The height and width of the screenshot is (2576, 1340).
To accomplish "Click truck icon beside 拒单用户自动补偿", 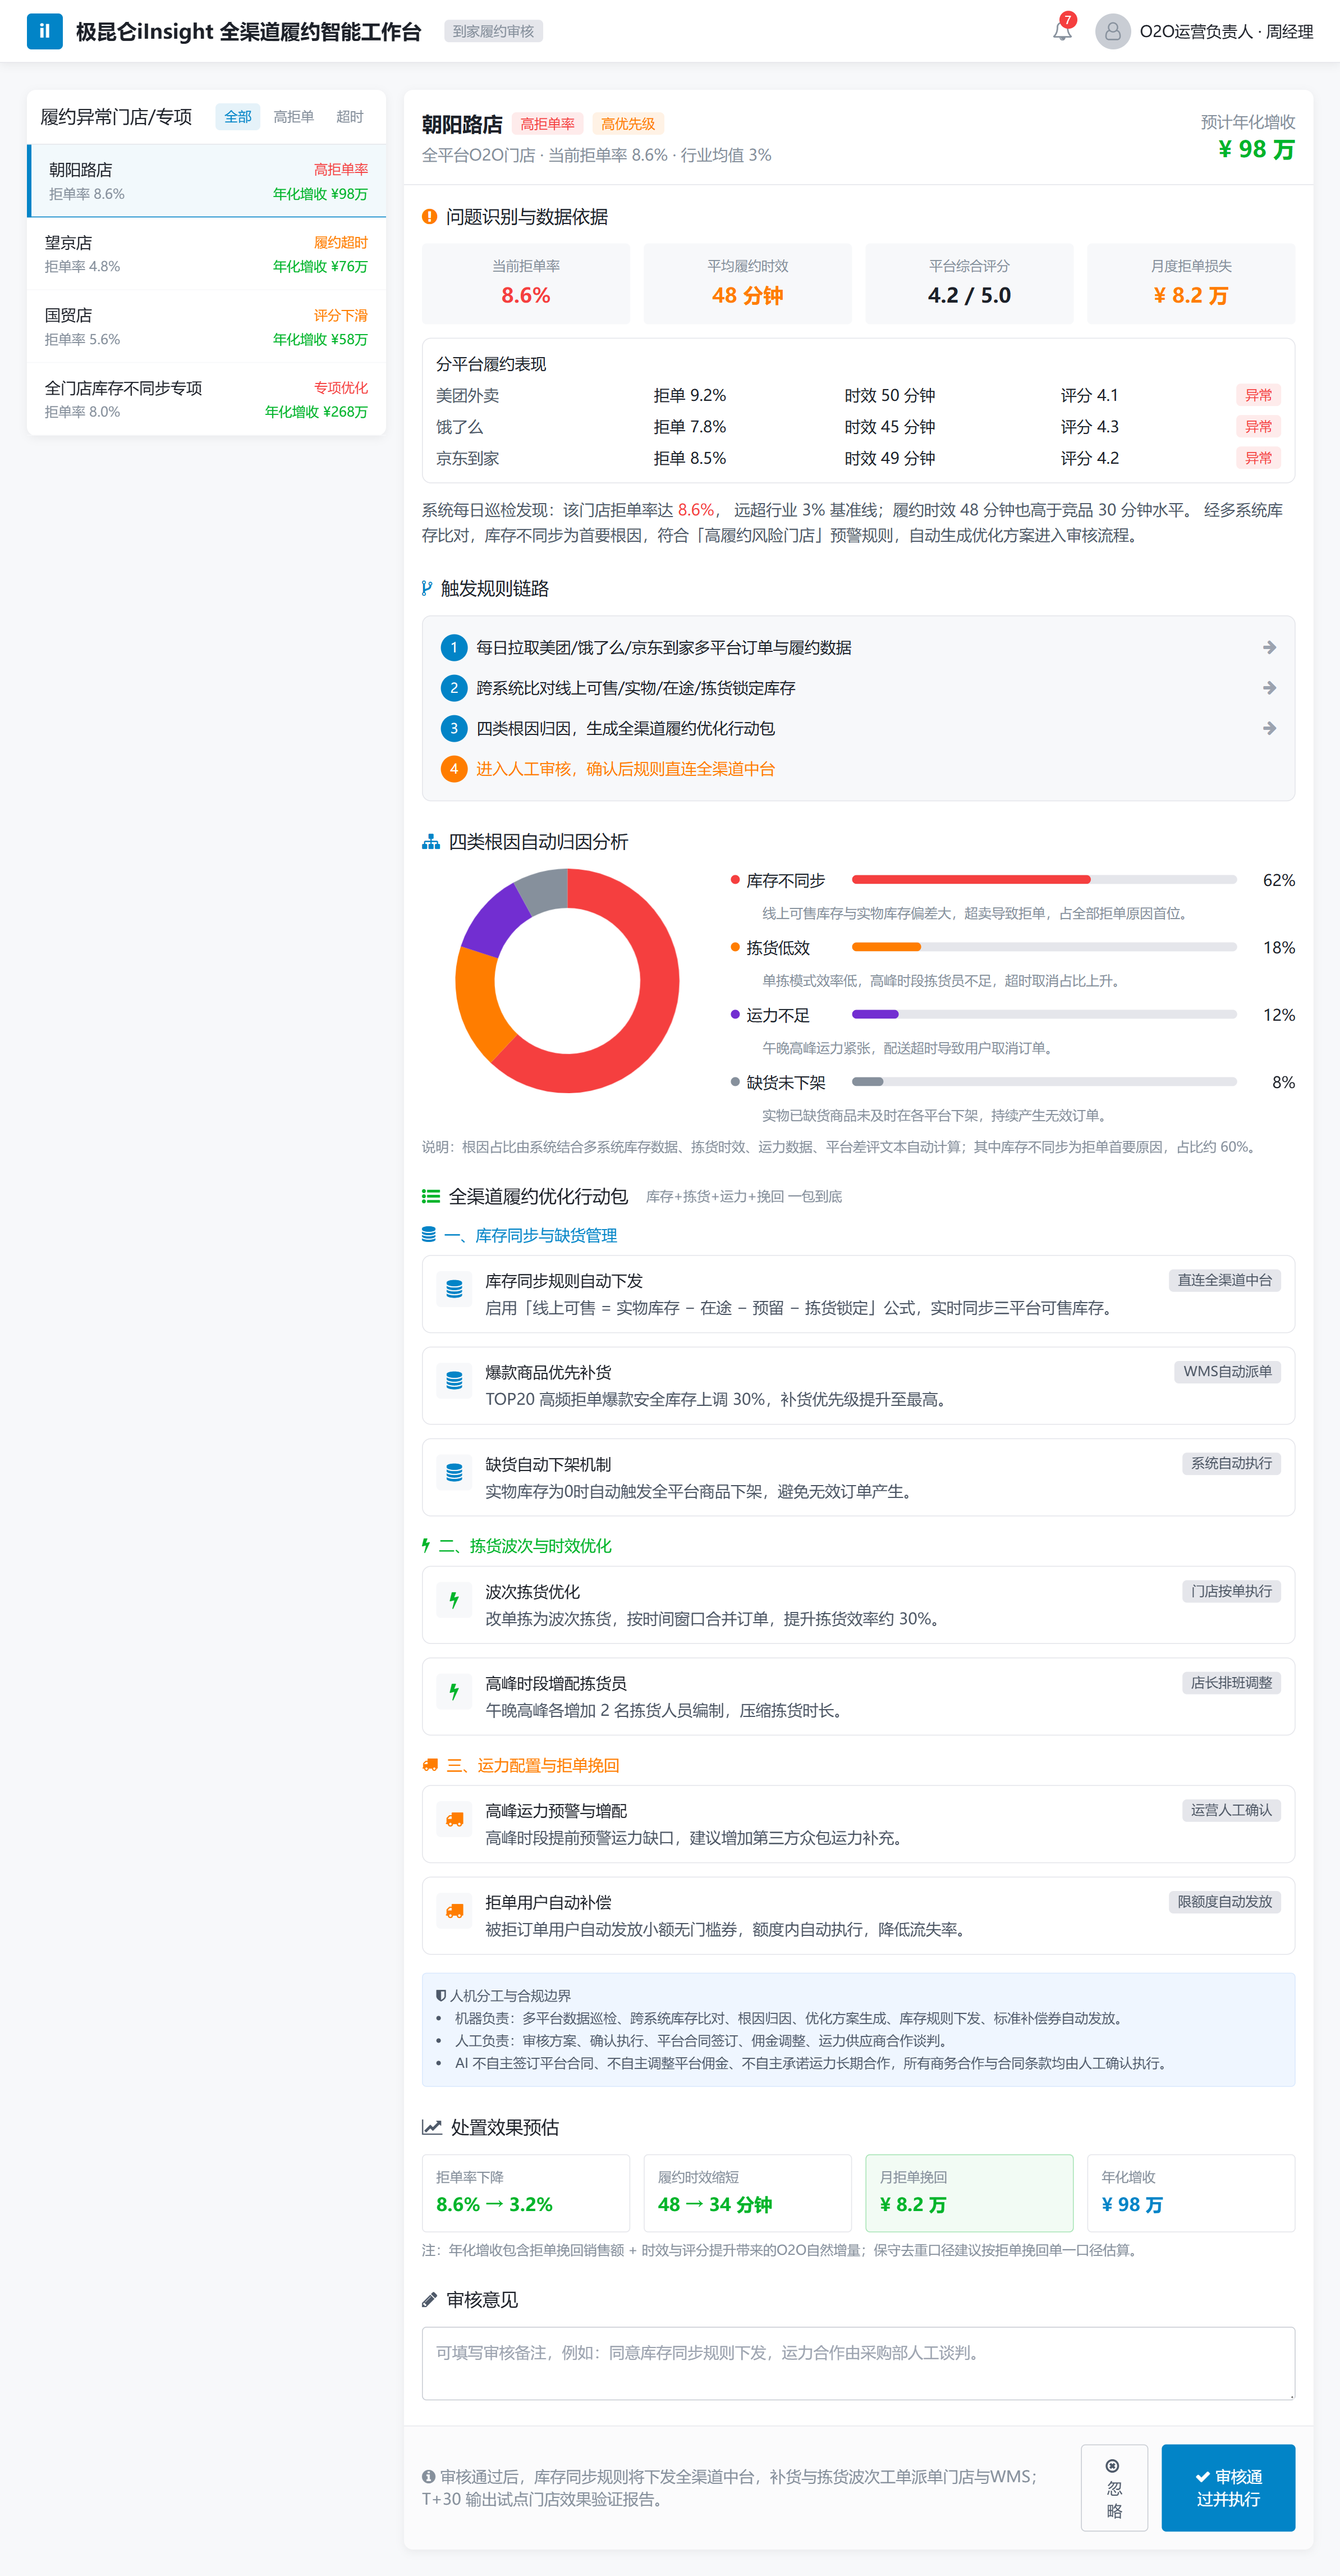I will (x=453, y=1911).
